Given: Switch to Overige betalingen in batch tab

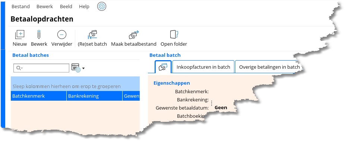Looking at the screenshot, I should click(x=269, y=67).
